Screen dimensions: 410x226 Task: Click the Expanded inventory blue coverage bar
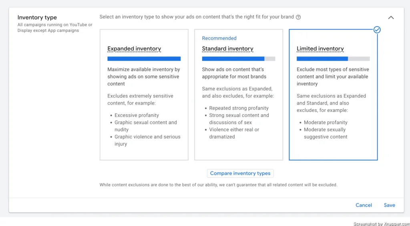[x=144, y=59]
